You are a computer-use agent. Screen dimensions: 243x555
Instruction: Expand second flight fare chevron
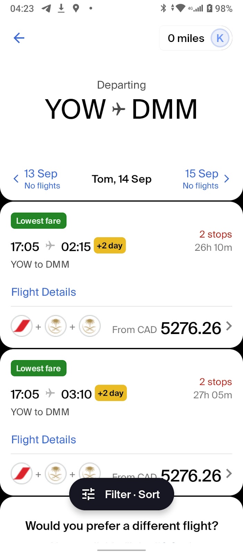click(229, 473)
